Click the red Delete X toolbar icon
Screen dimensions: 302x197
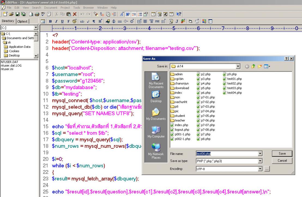tap(74, 14)
